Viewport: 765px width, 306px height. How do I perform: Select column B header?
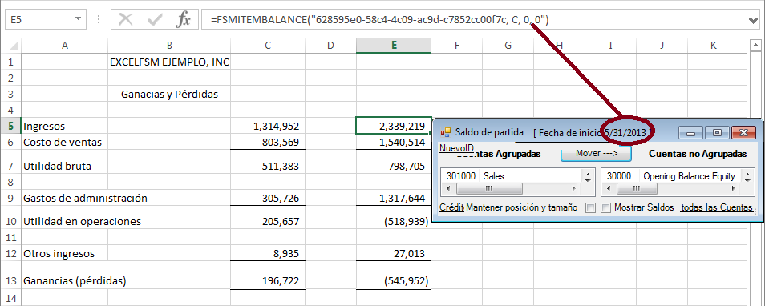coord(169,46)
